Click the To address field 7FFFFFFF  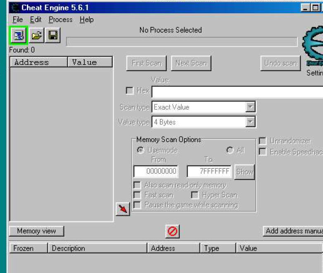point(209,171)
